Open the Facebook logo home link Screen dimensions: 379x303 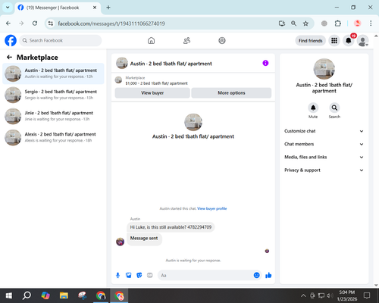click(11, 40)
